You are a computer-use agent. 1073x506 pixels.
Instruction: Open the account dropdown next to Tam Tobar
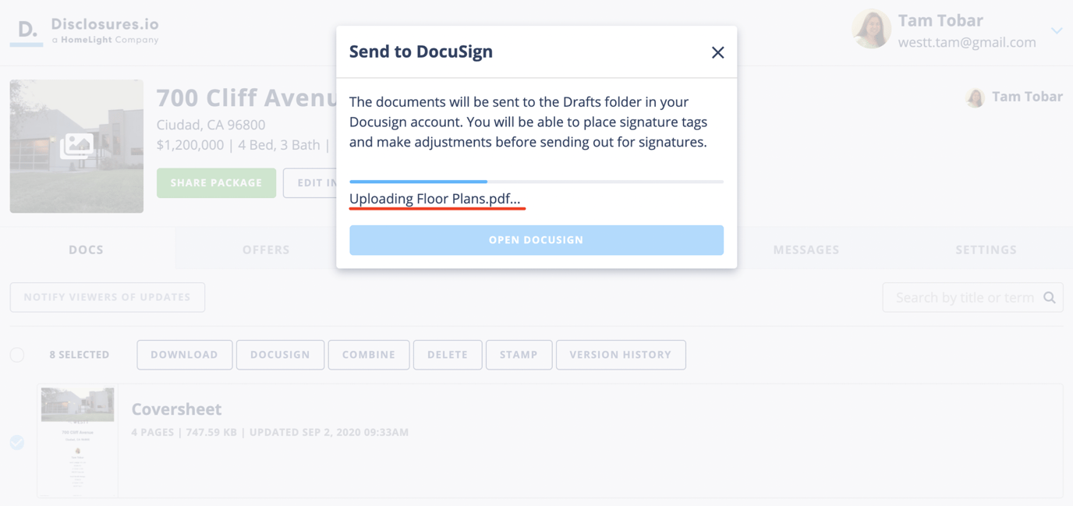coord(1057,30)
